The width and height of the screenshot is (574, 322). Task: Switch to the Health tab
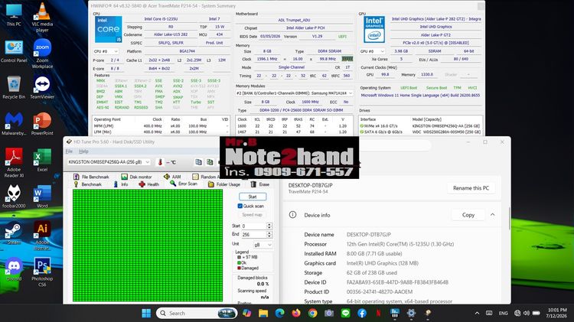[149, 184]
